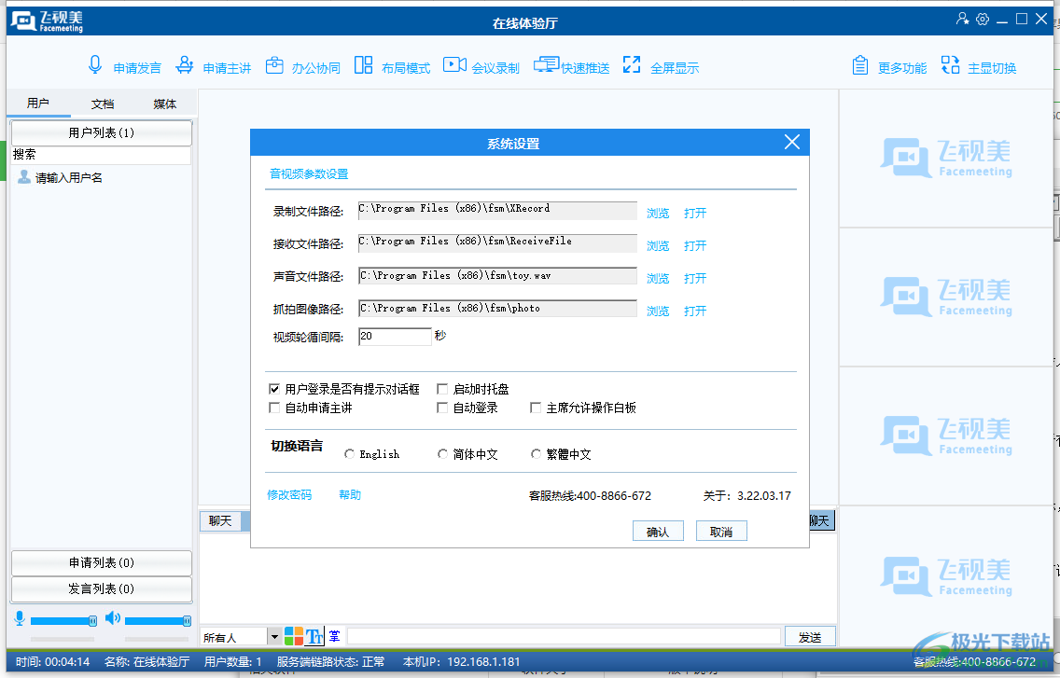1060x678 pixels.
Task: Open 更多功能 clipboard icon
Action: point(860,65)
